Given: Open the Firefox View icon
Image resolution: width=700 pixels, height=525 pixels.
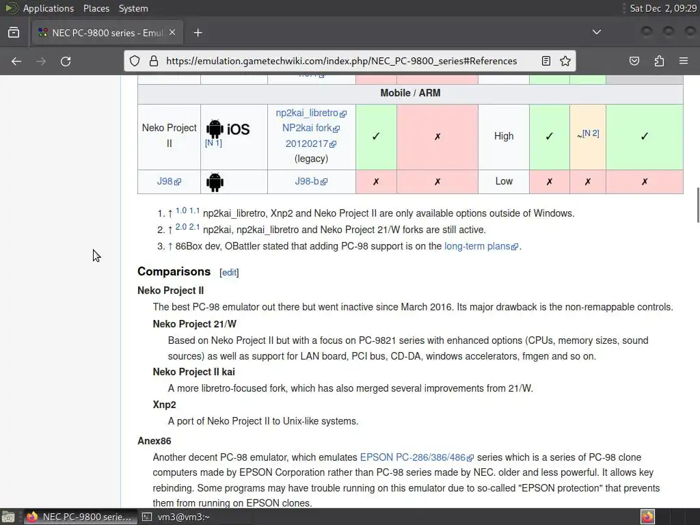Looking at the screenshot, I should (14, 33).
